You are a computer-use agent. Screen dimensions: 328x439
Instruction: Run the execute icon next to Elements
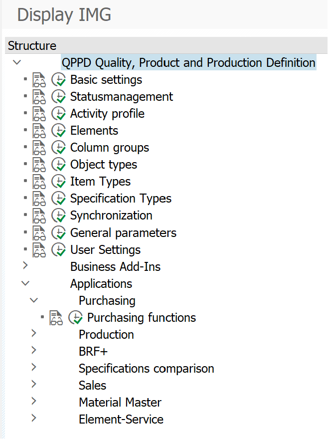click(x=59, y=131)
